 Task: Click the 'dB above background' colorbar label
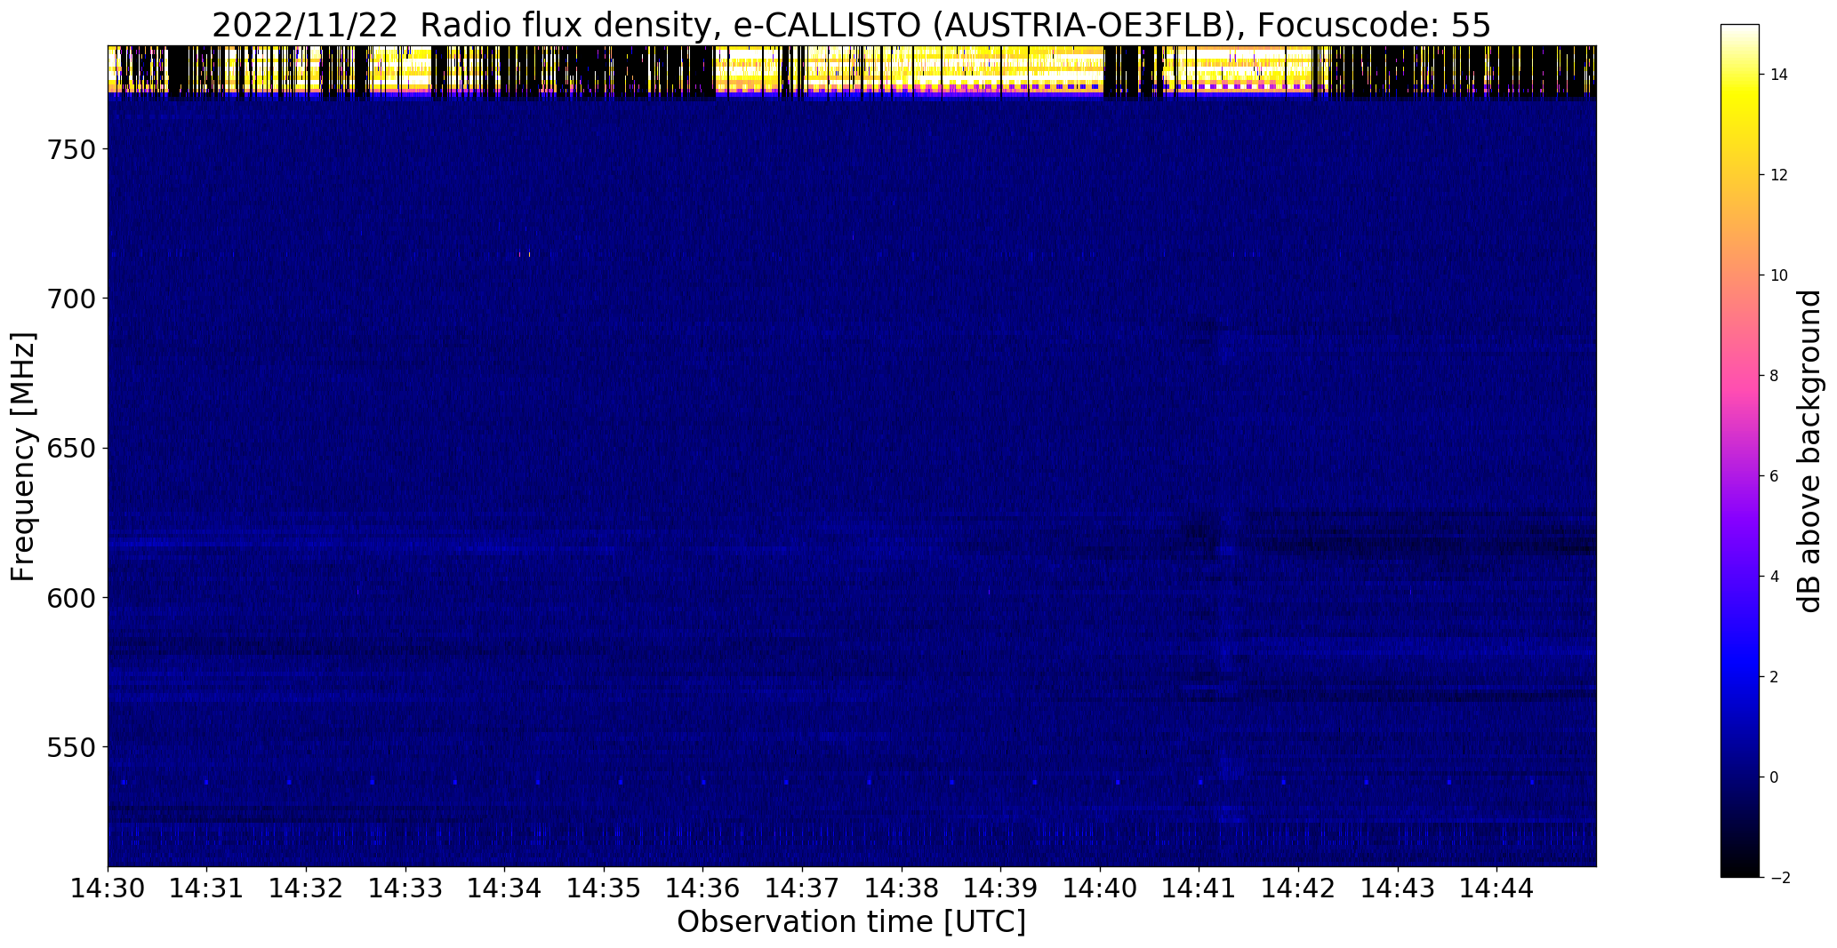[x=1809, y=451]
